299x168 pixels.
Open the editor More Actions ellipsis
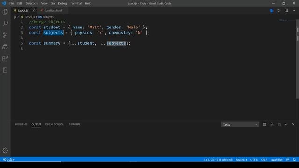click(x=293, y=11)
